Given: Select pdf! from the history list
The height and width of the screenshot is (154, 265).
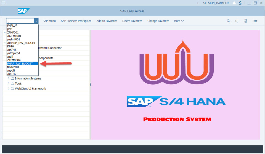Looking at the screenshot, I should (x=23, y=29).
